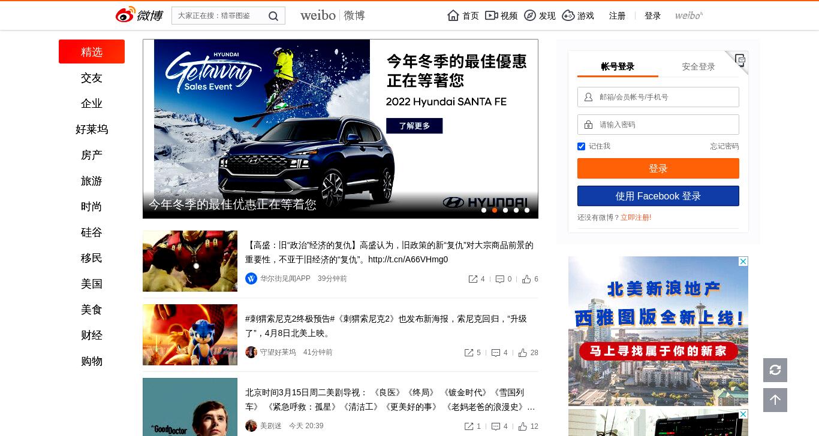Click 美剧迷 avatar icon
Screen dimensions: 819x436
point(251,426)
